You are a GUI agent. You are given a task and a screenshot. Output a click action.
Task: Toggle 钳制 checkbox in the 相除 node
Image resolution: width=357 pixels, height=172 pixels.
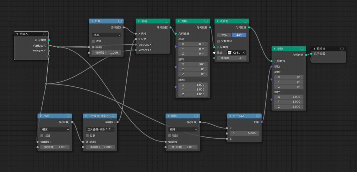(x=170, y=136)
